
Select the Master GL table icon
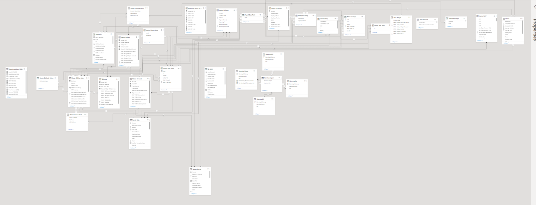(94, 34)
